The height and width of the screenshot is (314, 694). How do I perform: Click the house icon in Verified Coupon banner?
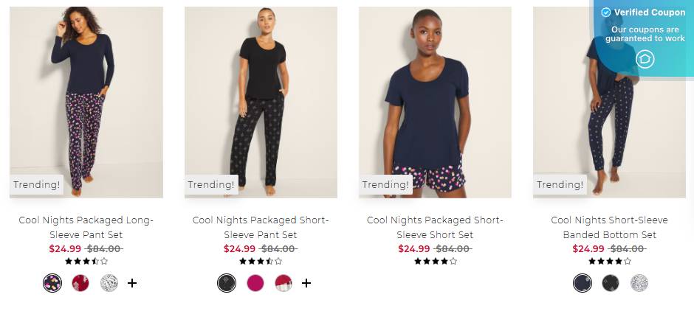645,59
